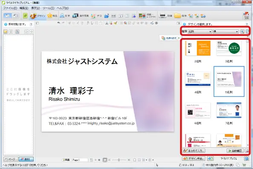
Task: Switch to back side card view button
Action: tap(15, 16)
